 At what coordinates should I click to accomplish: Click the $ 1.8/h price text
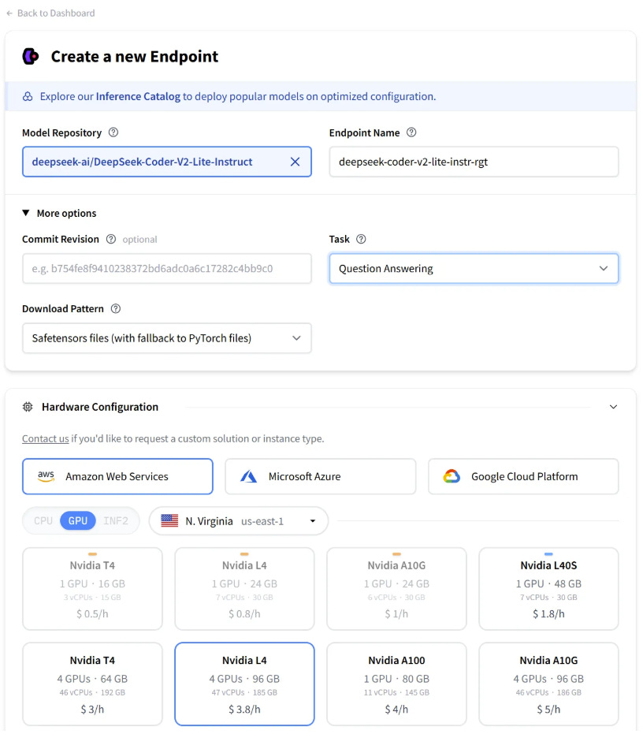coord(548,613)
